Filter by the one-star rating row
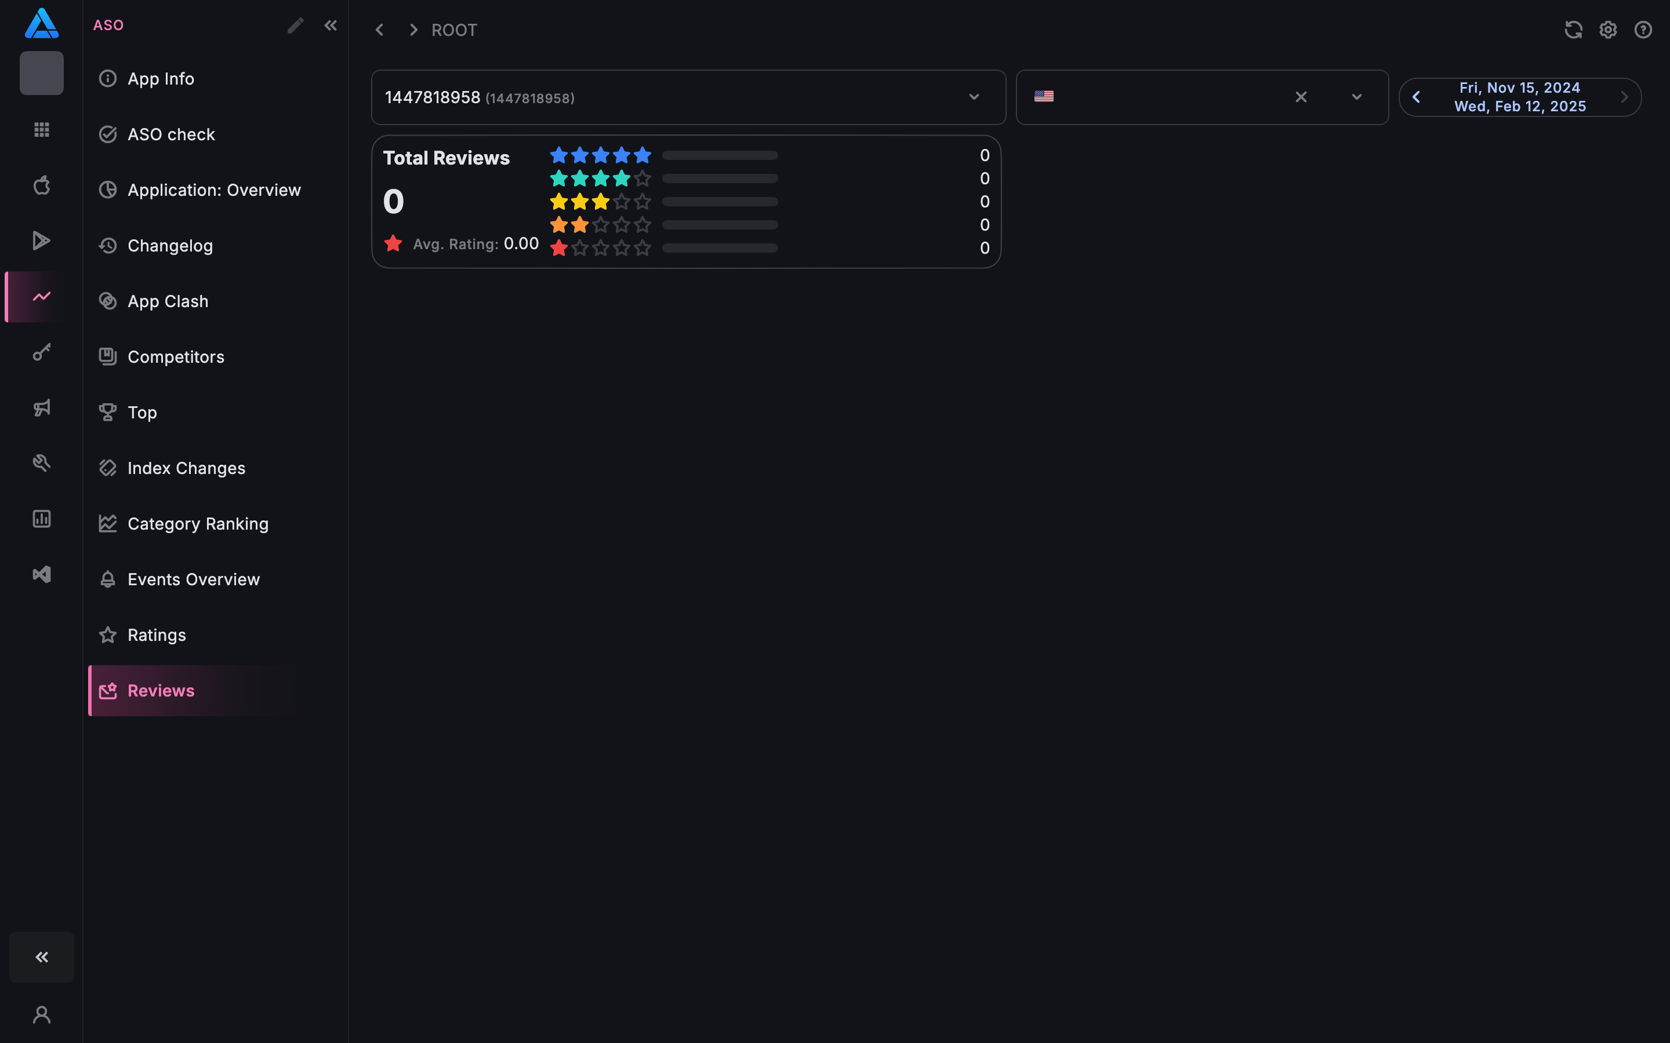Image resolution: width=1670 pixels, height=1043 pixels. pyautogui.click(x=769, y=247)
